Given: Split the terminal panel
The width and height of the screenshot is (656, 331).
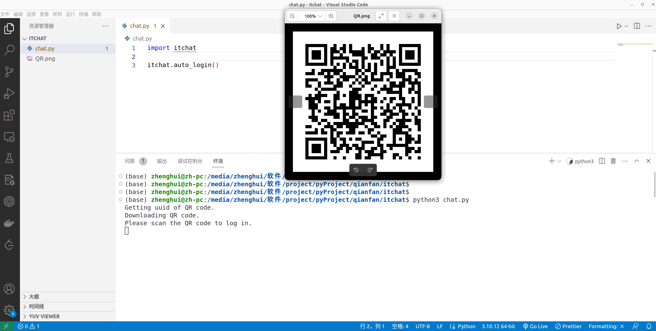Looking at the screenshot, I should click(602, 161).
